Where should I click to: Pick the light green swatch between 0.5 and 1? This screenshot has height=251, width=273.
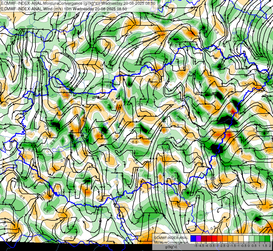point(257,239)
